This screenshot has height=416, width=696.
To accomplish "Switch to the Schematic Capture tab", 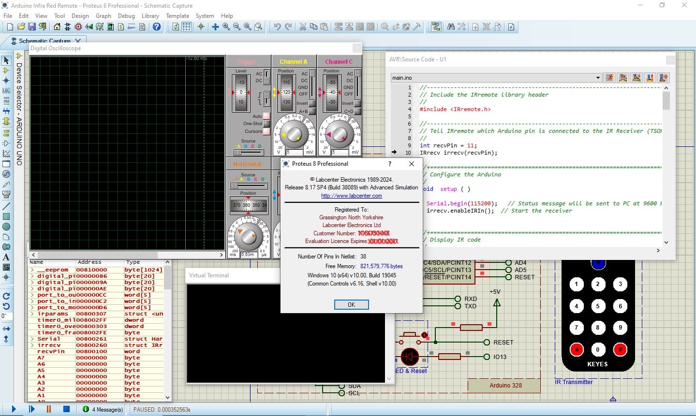I will pos(44,41).
